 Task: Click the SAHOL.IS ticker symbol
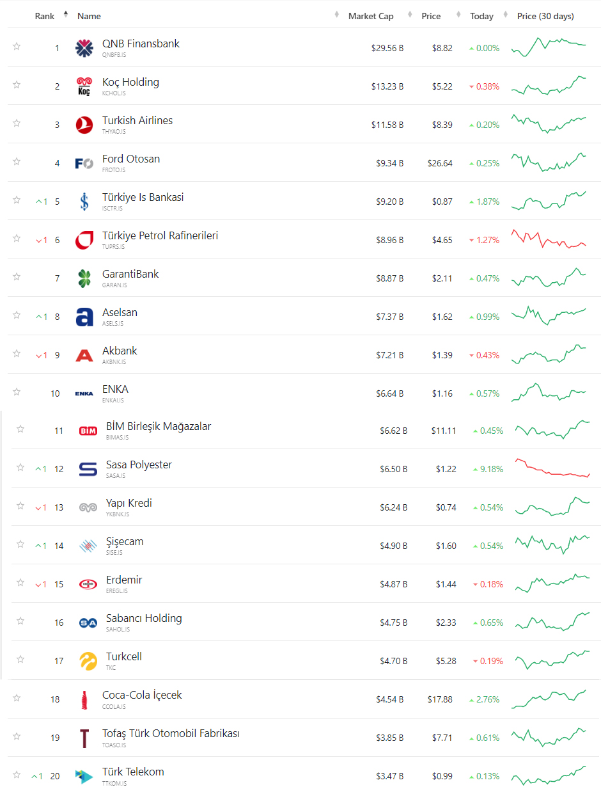coord(118,630)
